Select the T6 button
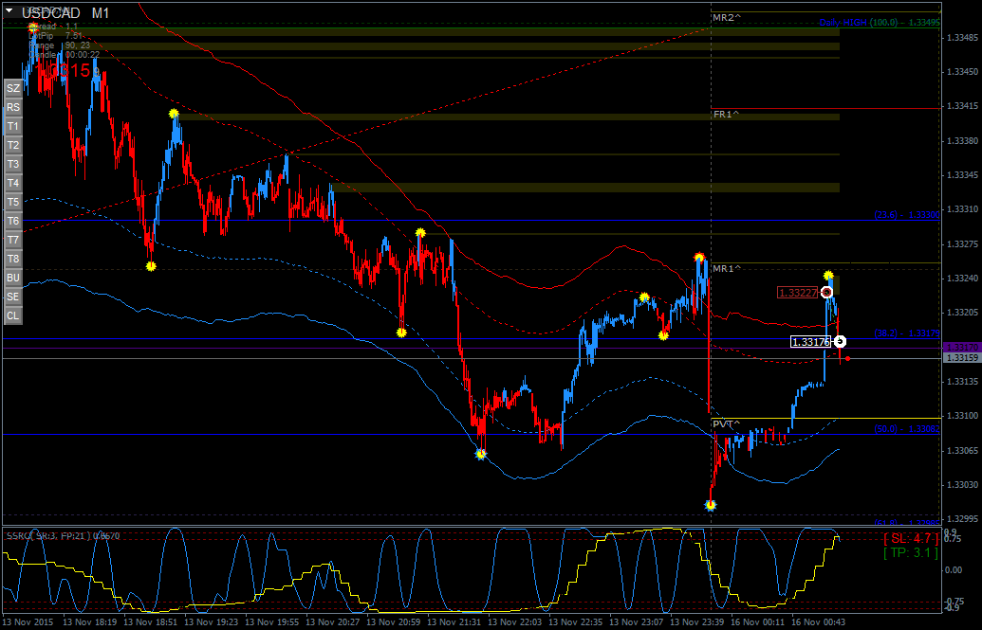Viewport: 982px width, 630px height. pyautogui.click(x=13, y=221)
